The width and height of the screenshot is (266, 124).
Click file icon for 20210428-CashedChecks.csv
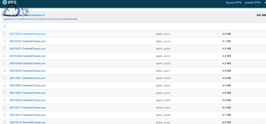[x=5, y=56]
